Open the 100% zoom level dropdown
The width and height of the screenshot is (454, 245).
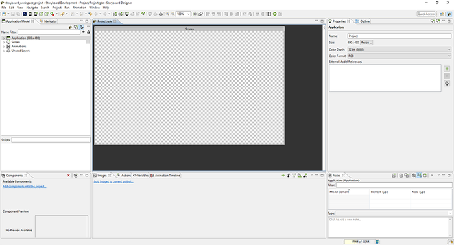pyautogui.click(x=188, y=14)
